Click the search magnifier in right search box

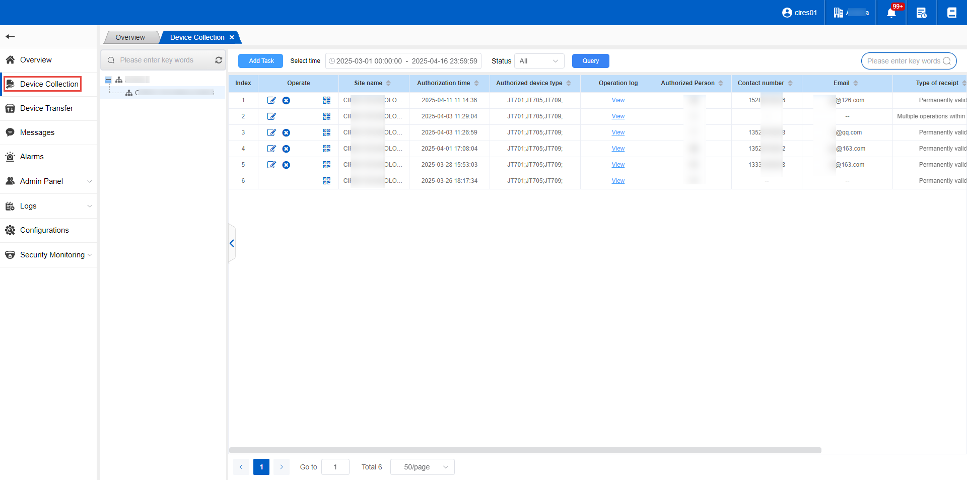pos(947,61)
